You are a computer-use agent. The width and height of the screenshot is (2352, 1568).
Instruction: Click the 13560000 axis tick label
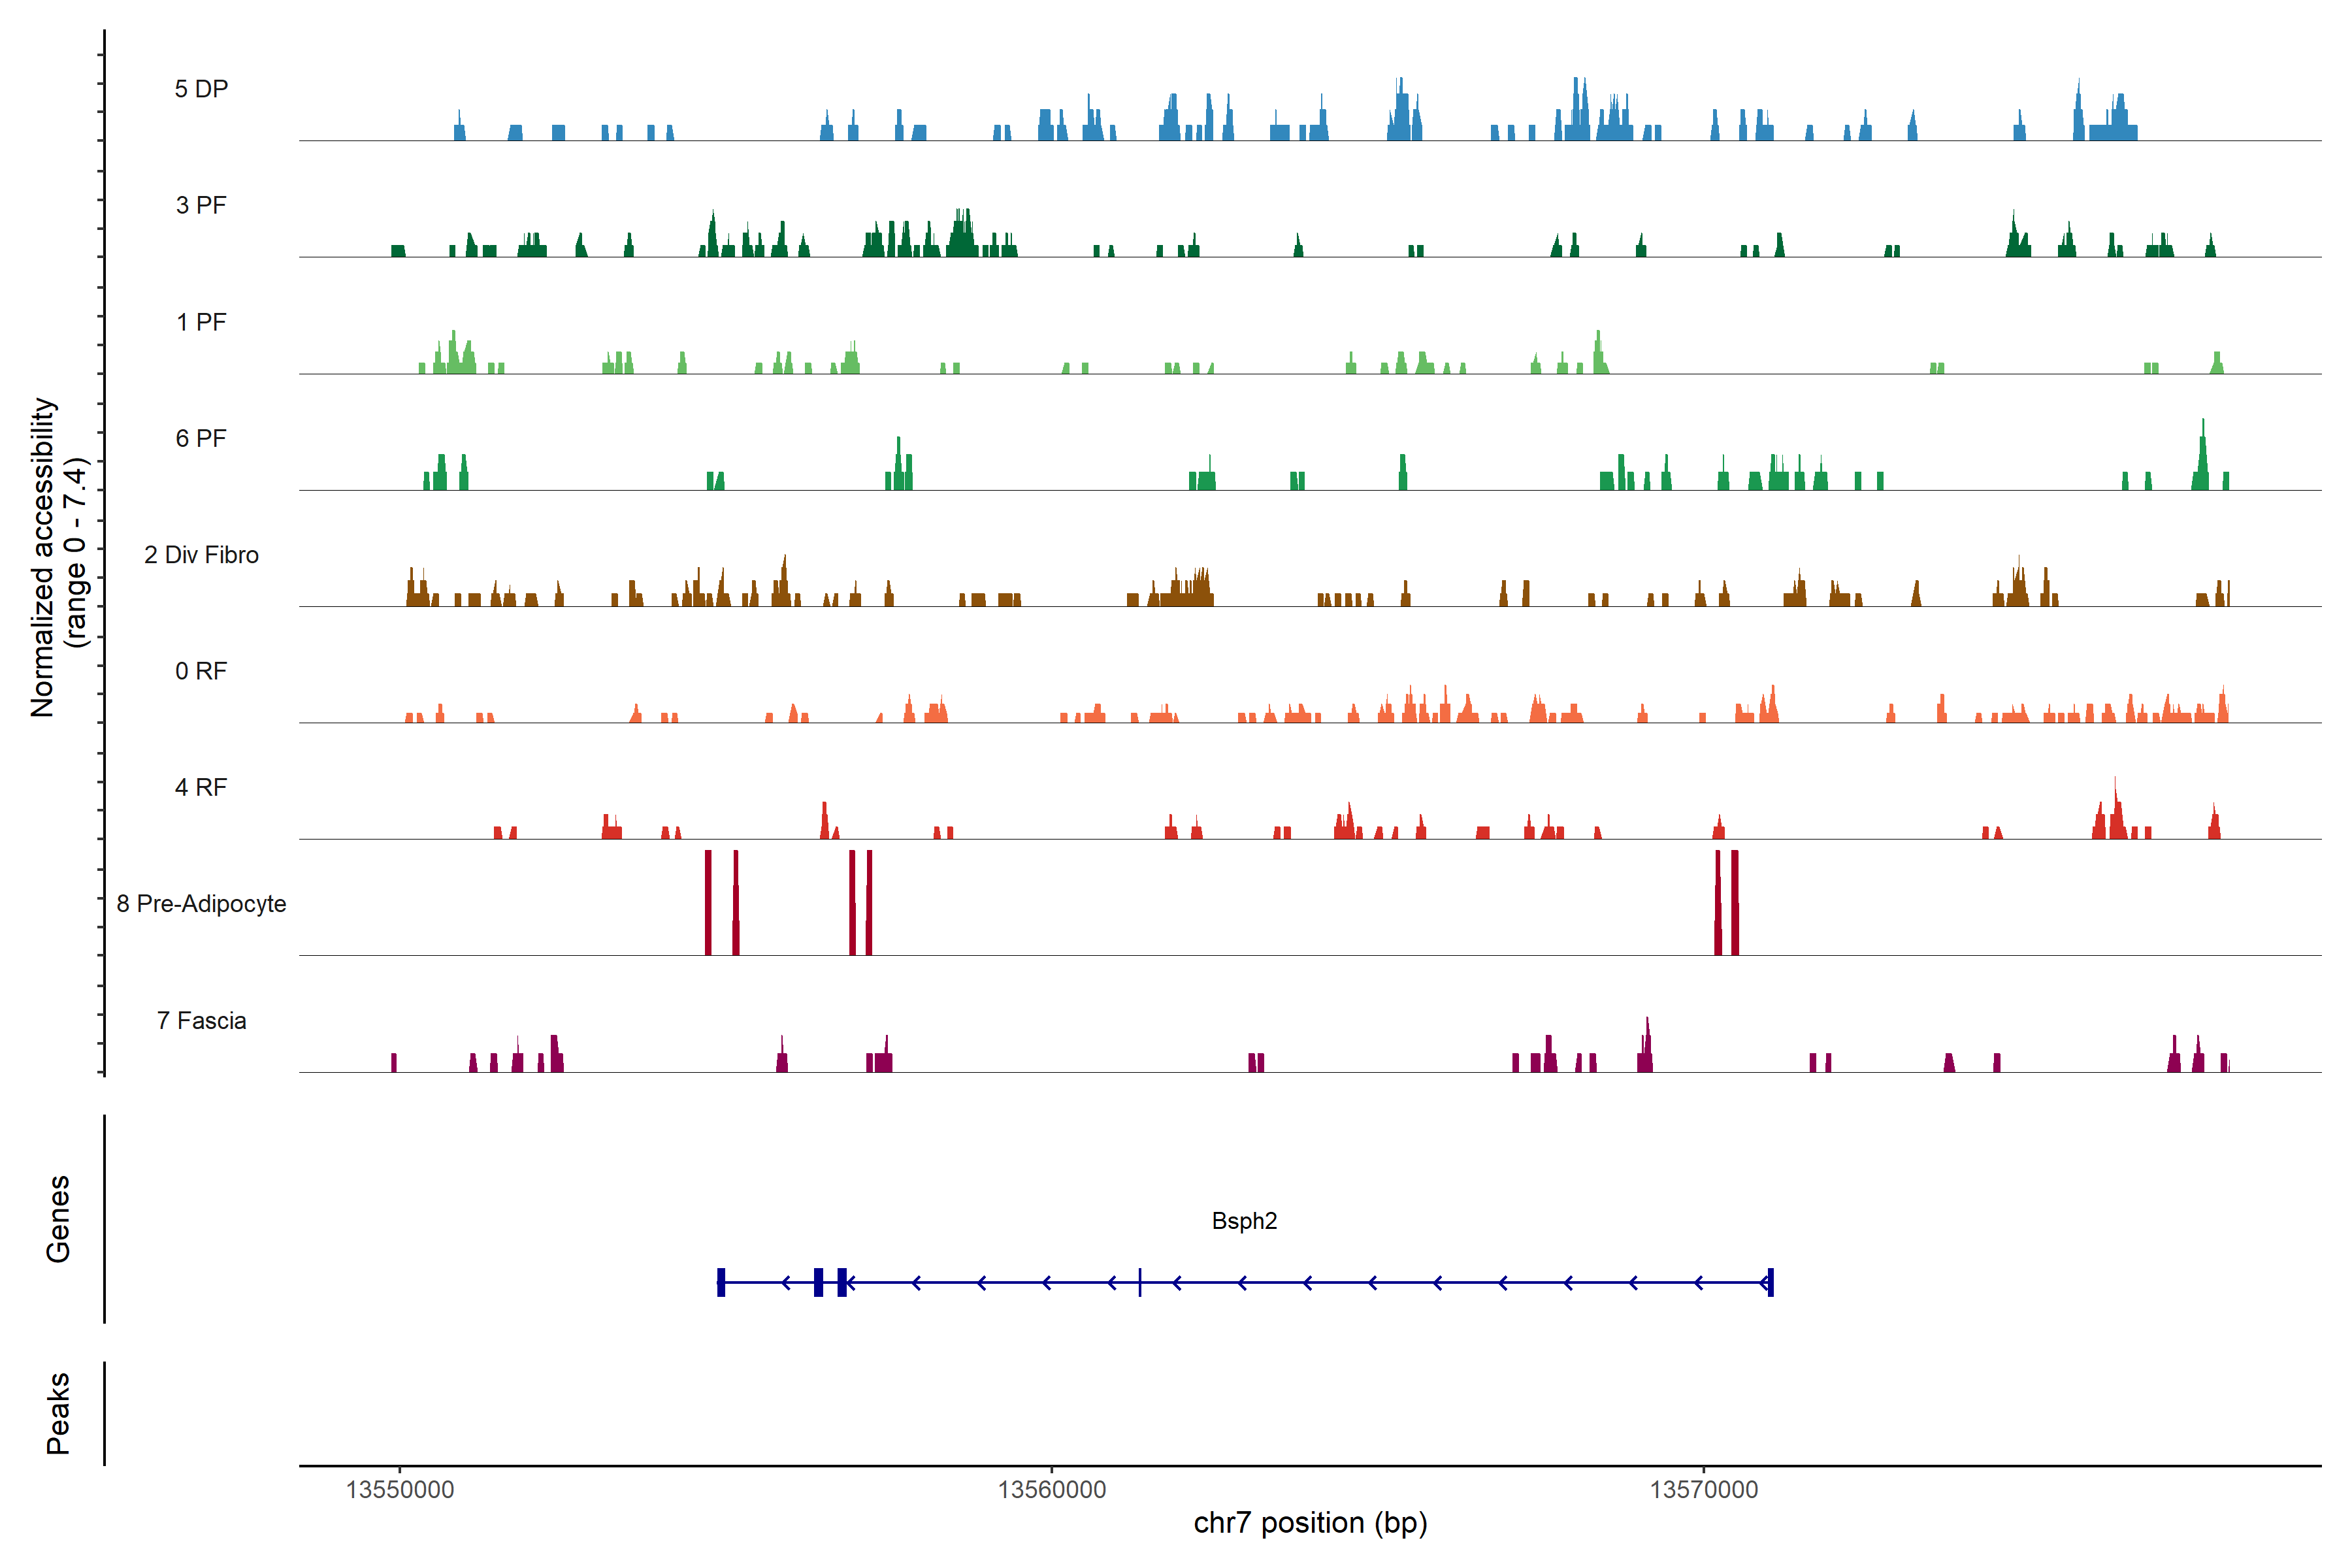tap(1052, 1489)
